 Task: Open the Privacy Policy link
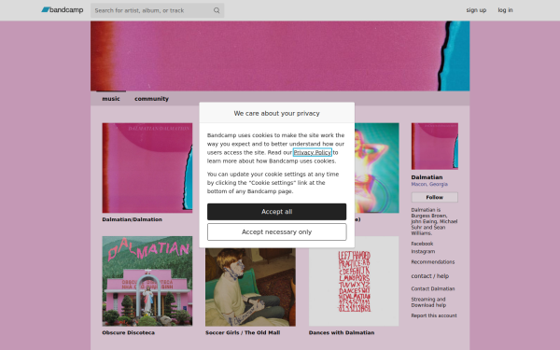[x=312, y=152]
